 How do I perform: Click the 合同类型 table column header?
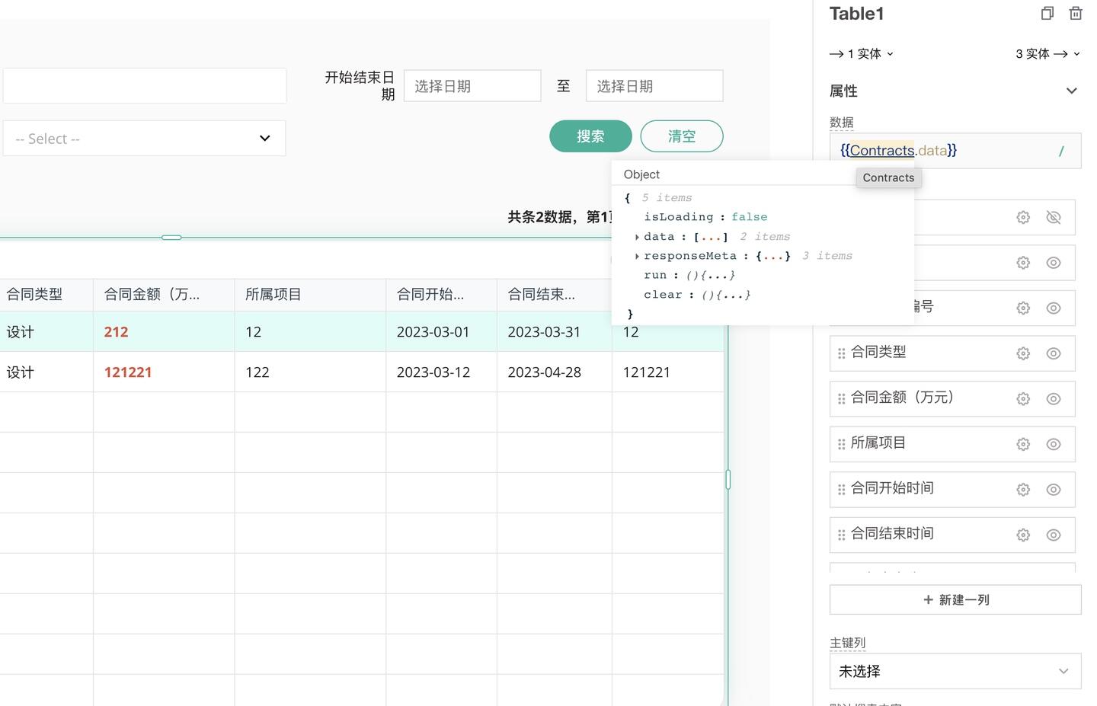(46, 295)
